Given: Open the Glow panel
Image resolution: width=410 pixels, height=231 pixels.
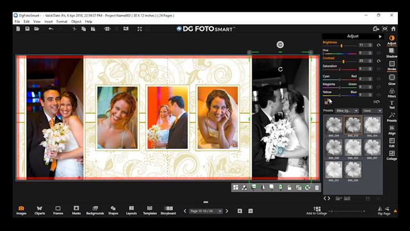Looking at the screenshot, I should click(x=391, y=80).
